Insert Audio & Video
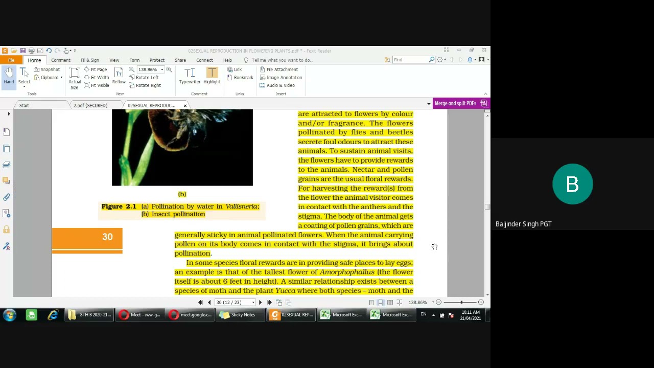The width and height of the screenshot is (654, 368). click(x=277, y=85)
